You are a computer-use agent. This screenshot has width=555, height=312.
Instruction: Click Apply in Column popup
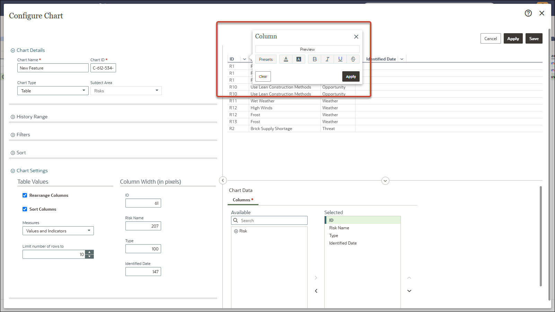[x=351, y=76]
